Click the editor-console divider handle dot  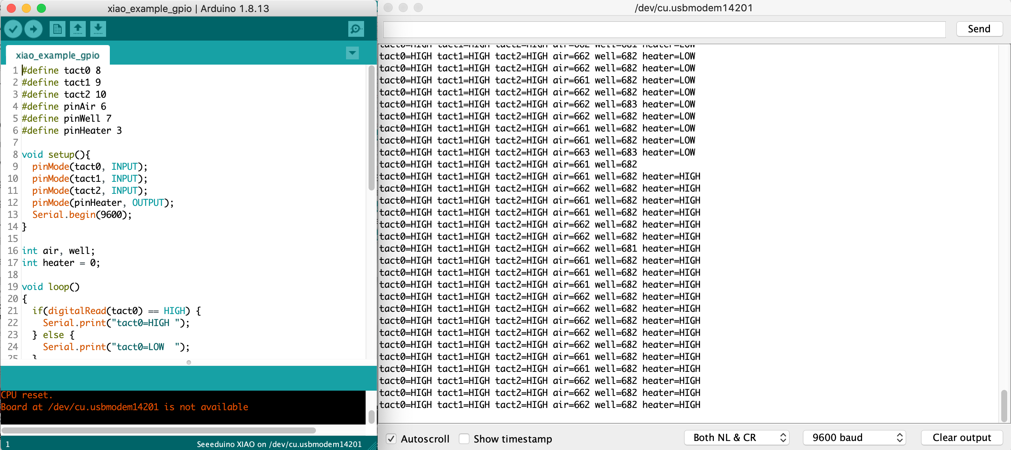tap(189, 362)
